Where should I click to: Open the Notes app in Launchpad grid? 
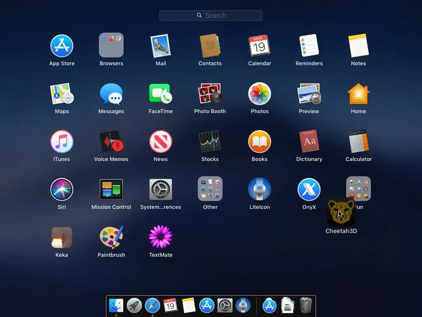[359, 45]
